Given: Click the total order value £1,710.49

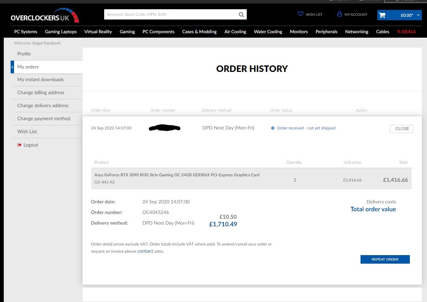Looking at the screenshot, I should tap(223, 224).
